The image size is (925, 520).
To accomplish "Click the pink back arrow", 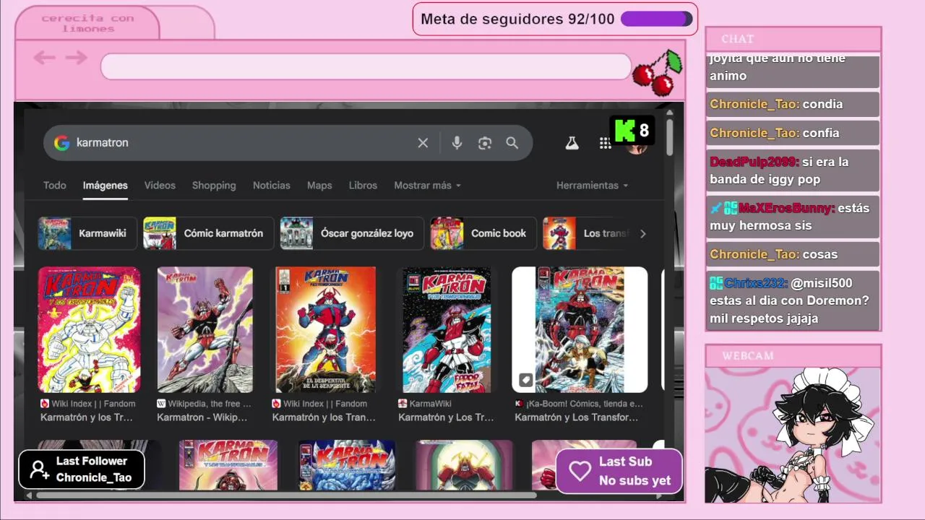I will pyautogui.click(x=44, y=58).
